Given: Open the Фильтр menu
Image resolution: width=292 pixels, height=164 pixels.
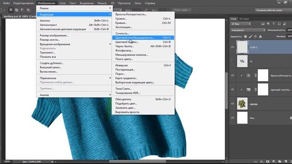Looking at the screenshot, I should (x=102, y=3).
